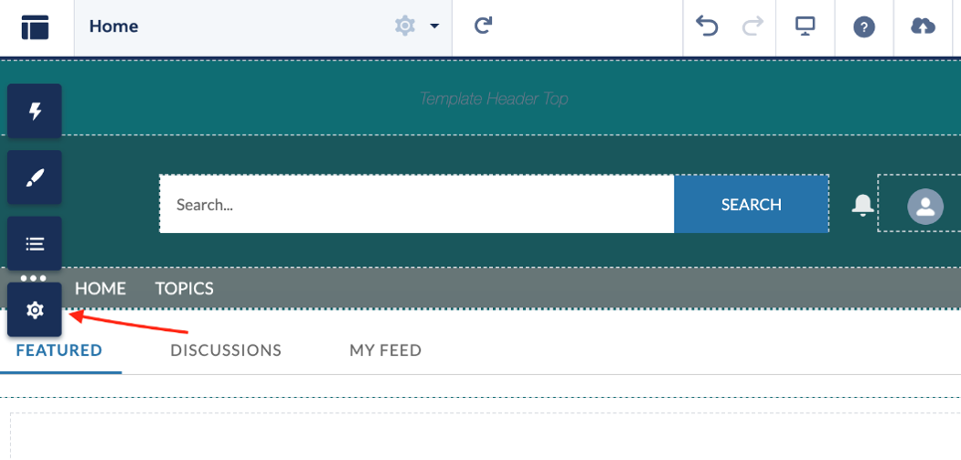Switch to the DISCUSSIONS tab
Screen dimensions: 961x460
pyautogui.click(x=226, y=350)
